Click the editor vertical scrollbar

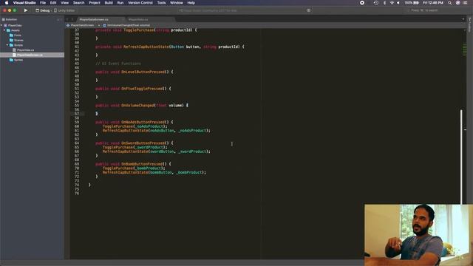[x=461, y=157]
